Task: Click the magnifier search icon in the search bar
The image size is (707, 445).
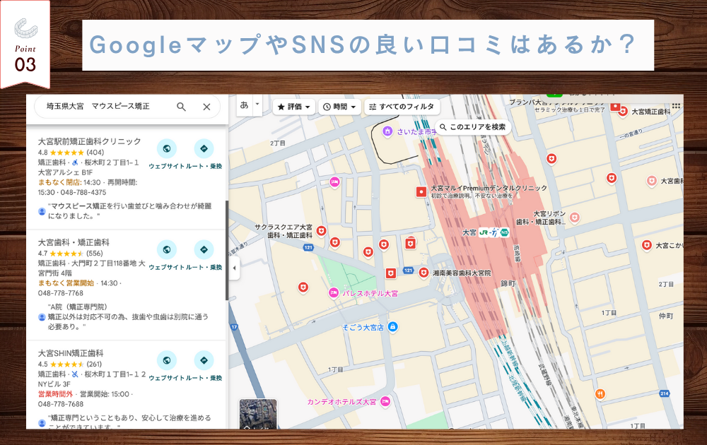Action: click(182, 107)
